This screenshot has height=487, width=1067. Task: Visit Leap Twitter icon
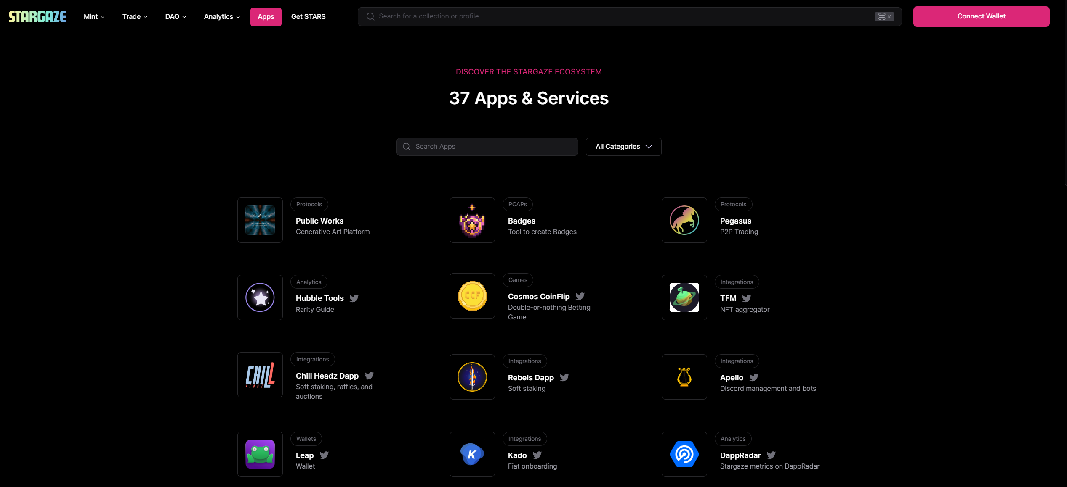pyautogui.click(x=324, y=455)
